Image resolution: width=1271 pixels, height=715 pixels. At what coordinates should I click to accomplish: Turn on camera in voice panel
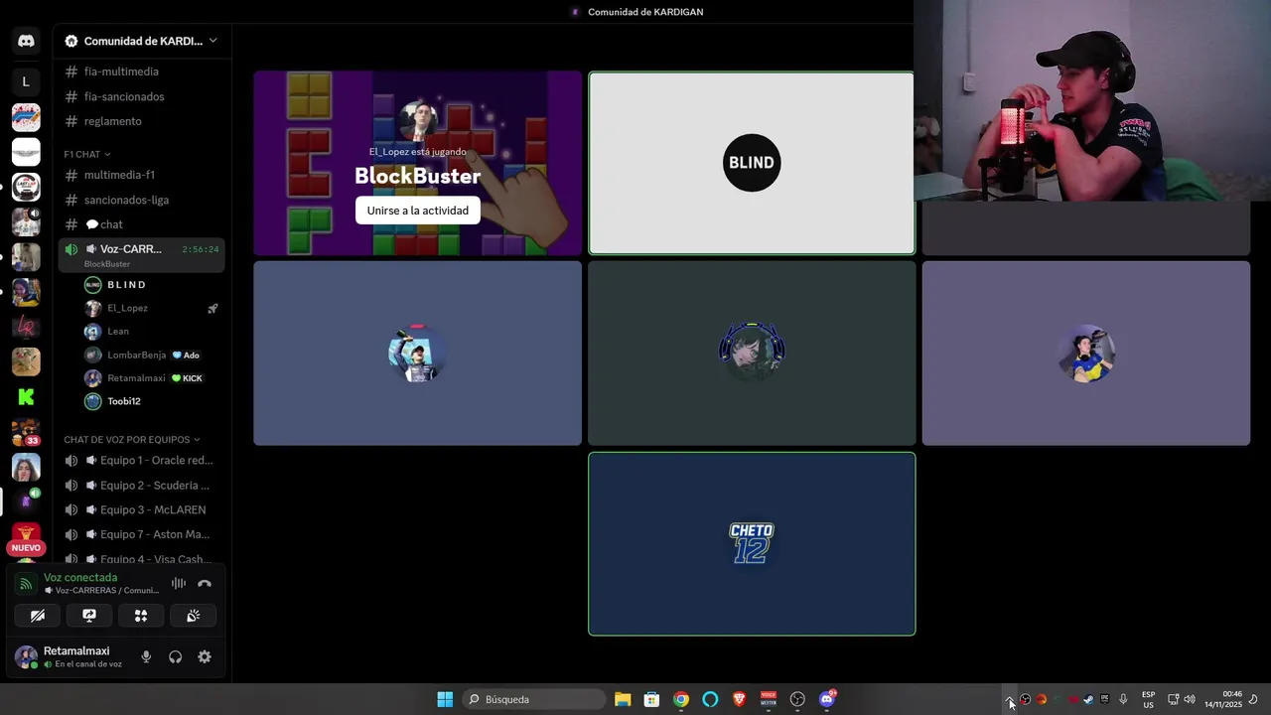click(38, 616)
